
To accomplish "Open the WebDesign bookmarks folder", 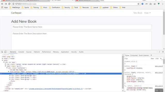I will pyautogui.click(x=15, y=7).
